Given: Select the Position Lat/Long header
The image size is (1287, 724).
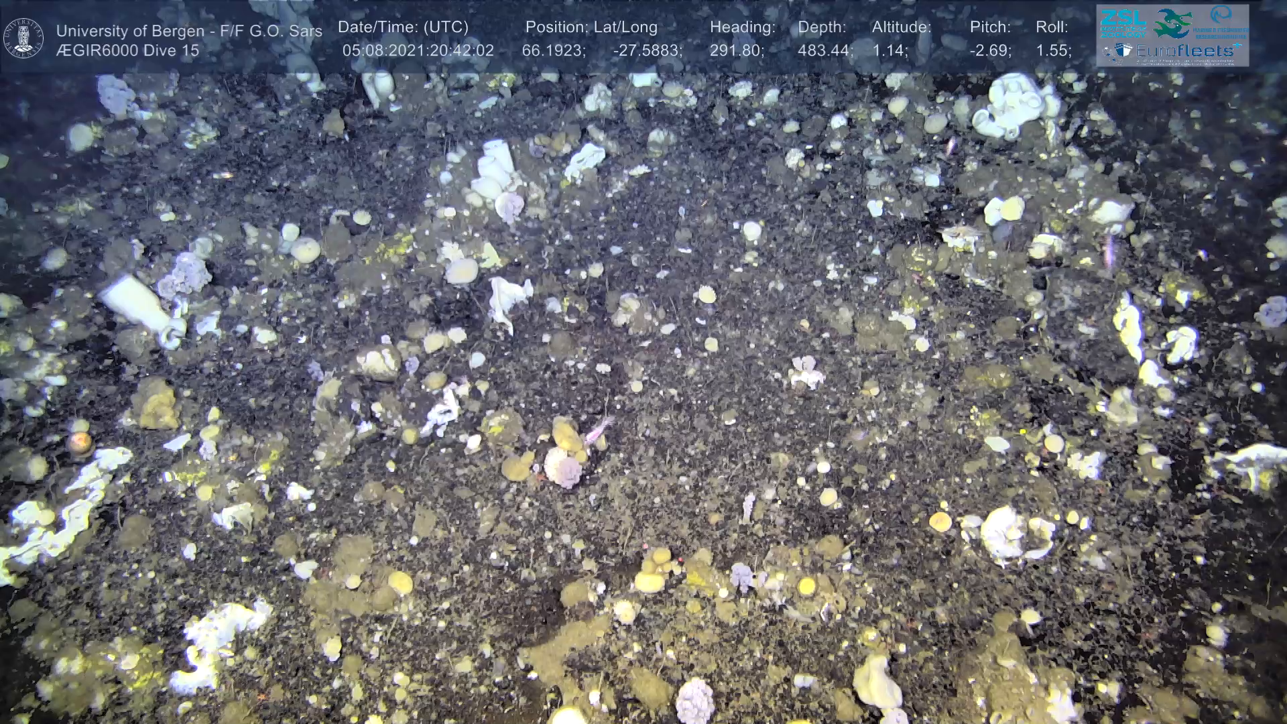Looking at the screenshot, I should pos(591,27).
